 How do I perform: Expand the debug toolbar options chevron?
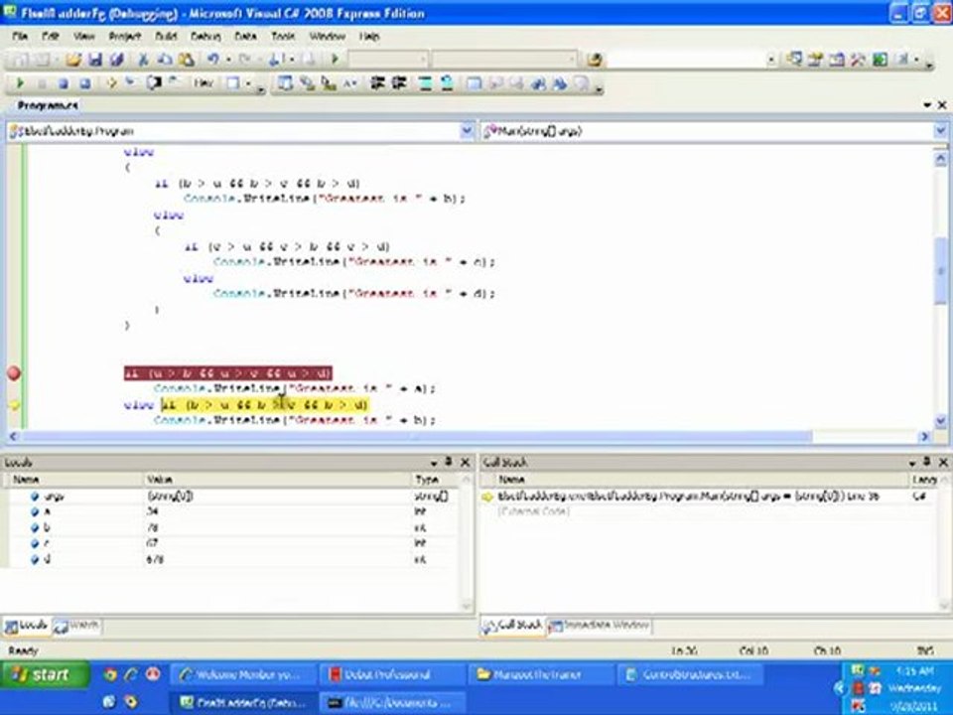click(260, 88)
